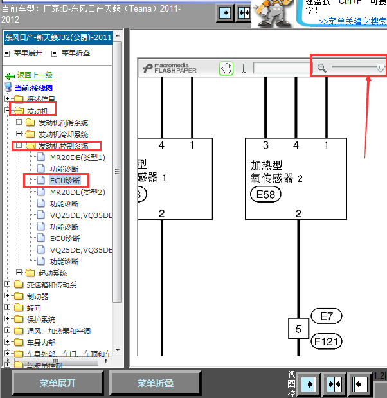Click the bottom left-arrow view control button
The width and height of the screenshot is (387, 398).
[360, 384]
